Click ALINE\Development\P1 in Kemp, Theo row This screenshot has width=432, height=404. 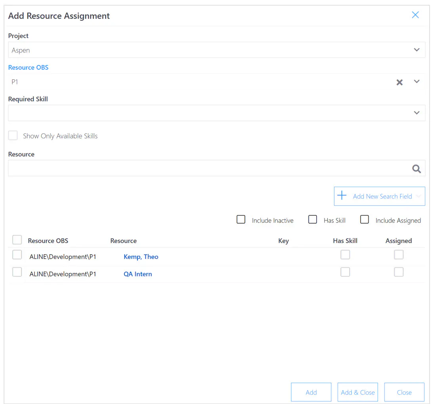pyautogui.click(x=63, y=257)
